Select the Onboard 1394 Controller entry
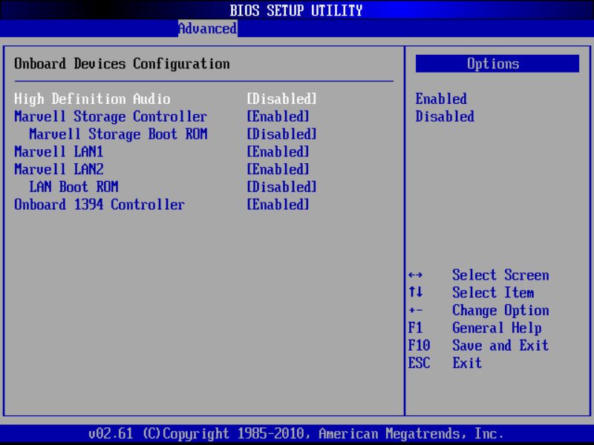 point(99,204)
